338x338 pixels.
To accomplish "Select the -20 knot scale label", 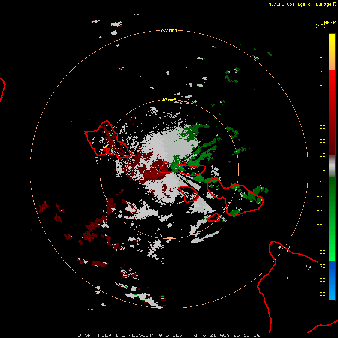I will pos(321,197).
